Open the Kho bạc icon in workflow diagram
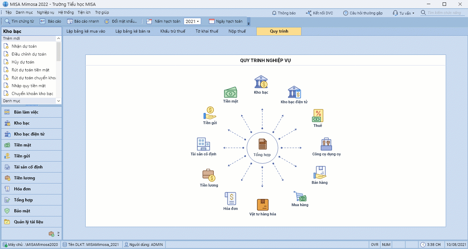Image resolution: width=468 pixels, height=249 pixels. (261, 82)
